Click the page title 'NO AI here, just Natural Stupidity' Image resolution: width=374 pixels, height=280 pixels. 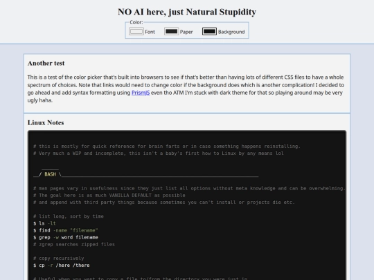coord(187,12)
